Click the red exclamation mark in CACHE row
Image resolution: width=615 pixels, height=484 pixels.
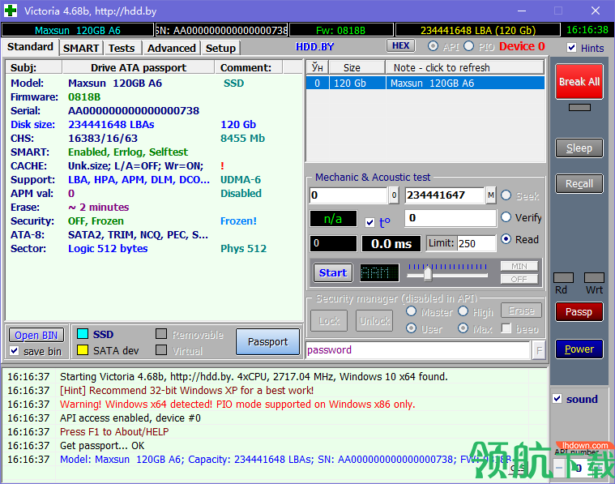[x=222, y=165]
